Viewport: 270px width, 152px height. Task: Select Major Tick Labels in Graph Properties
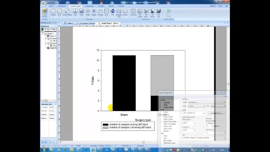[x=170, y=122]
